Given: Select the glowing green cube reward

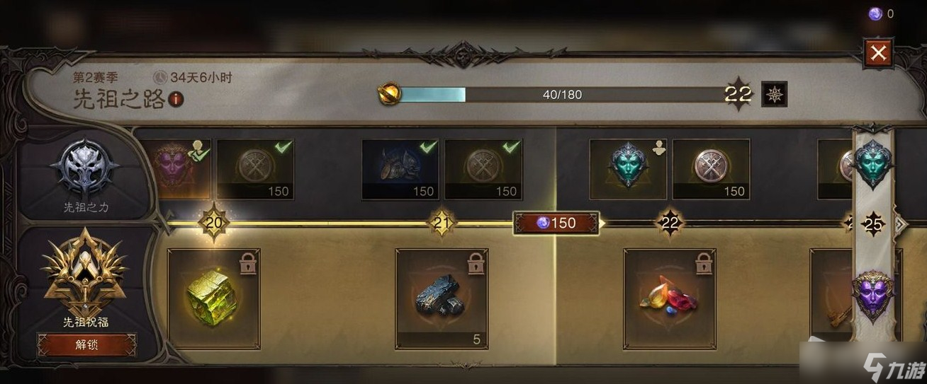Looking at the screenshot, I should pos(213,299).
